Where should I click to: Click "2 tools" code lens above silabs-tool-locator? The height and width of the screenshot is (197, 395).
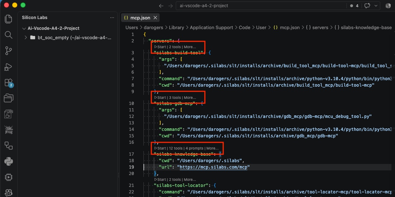[x=175, y=180]
